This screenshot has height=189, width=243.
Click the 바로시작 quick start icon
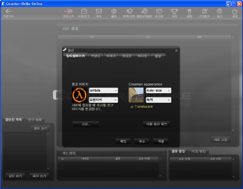coord(69,11)
